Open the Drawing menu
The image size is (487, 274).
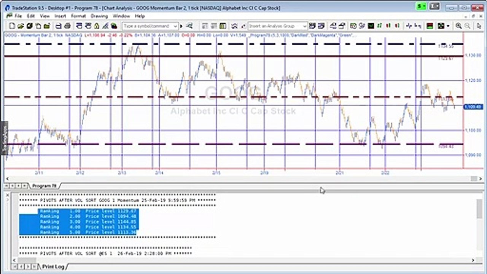99,16
